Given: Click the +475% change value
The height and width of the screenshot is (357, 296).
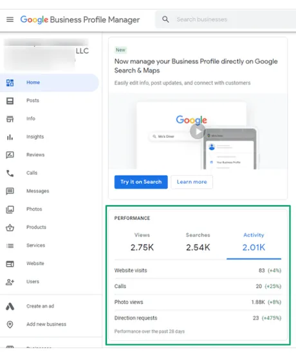Looking at the screenshot, I should (x=272, y=318).
